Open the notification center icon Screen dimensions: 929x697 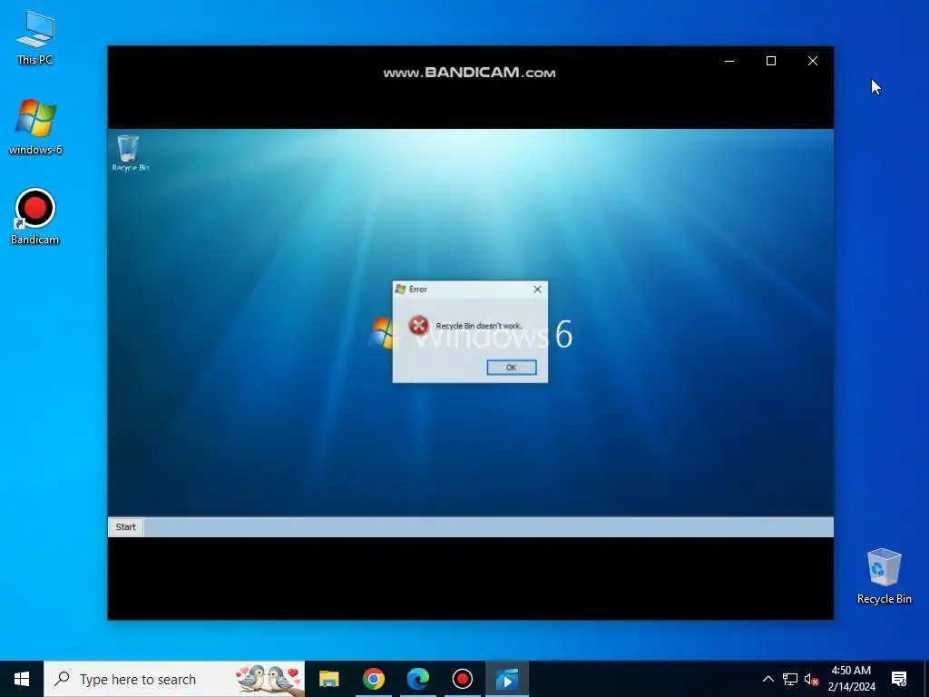click(x=899, y=679)
